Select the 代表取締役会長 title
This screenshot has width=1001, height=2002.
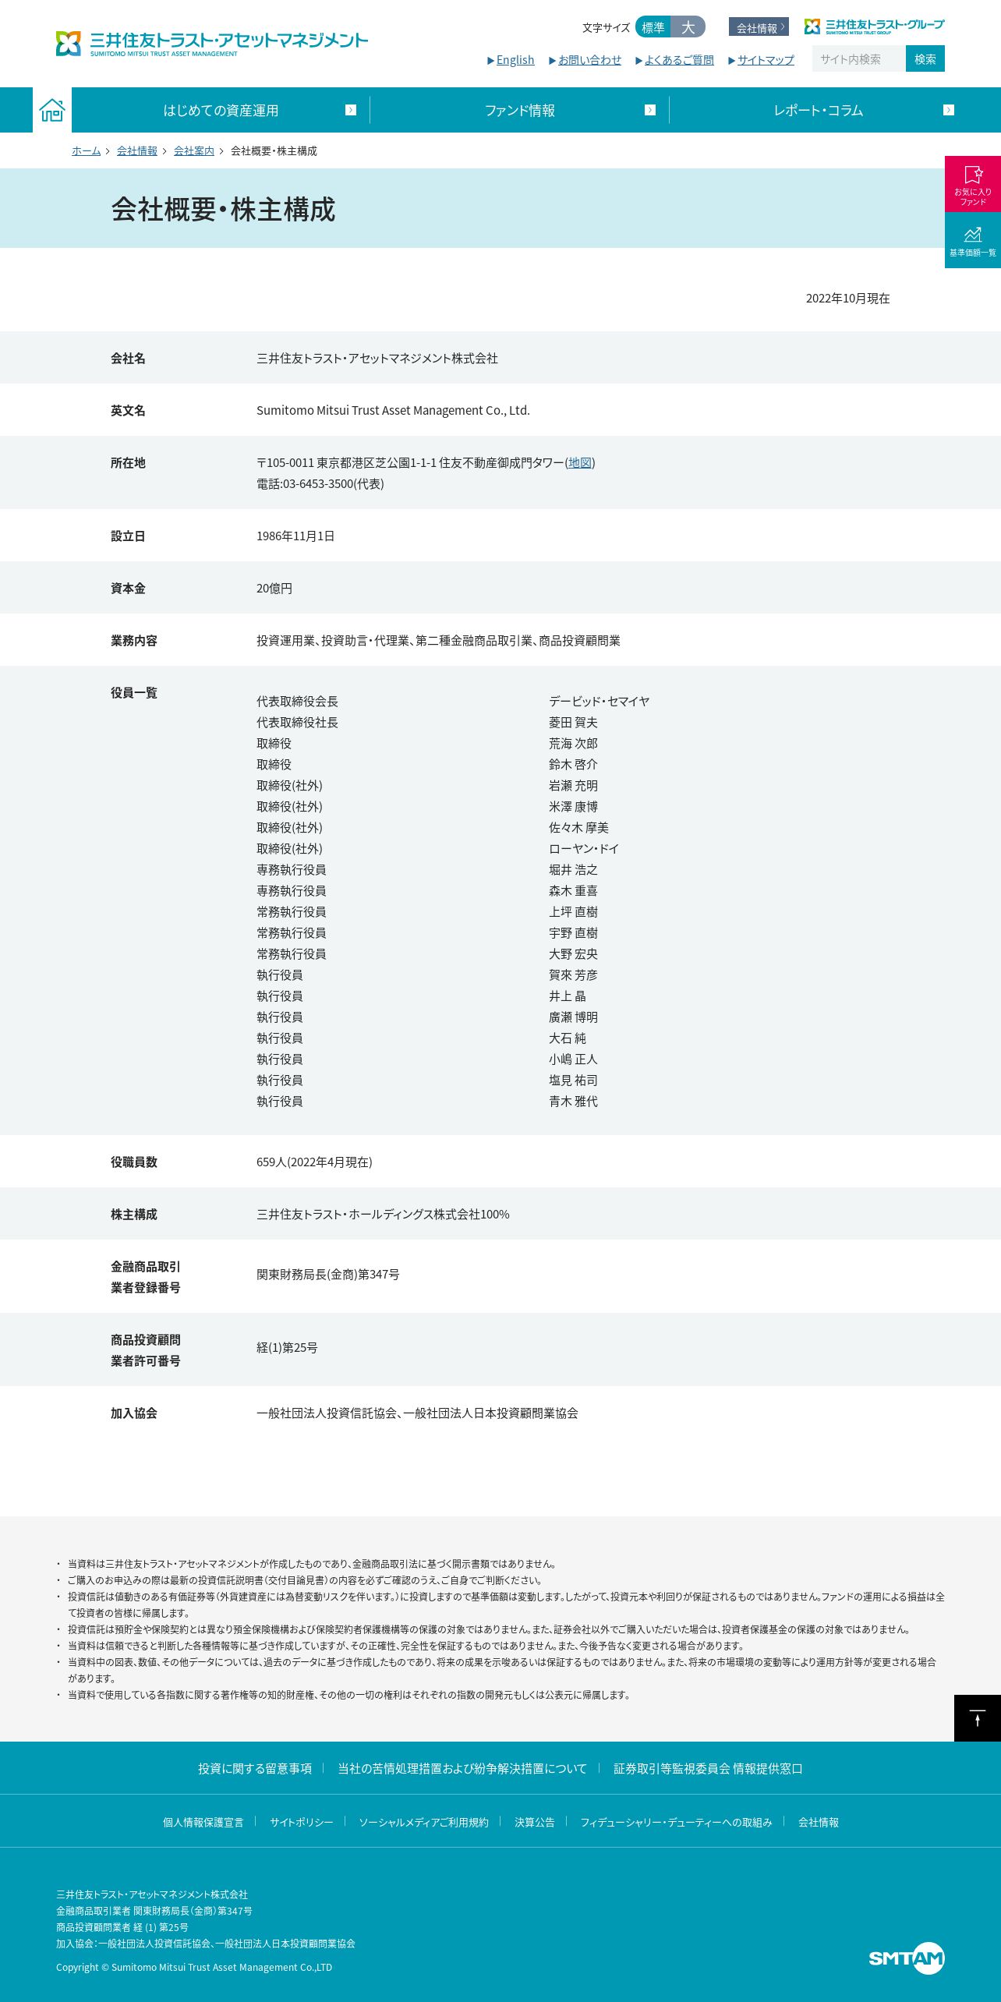297,701
